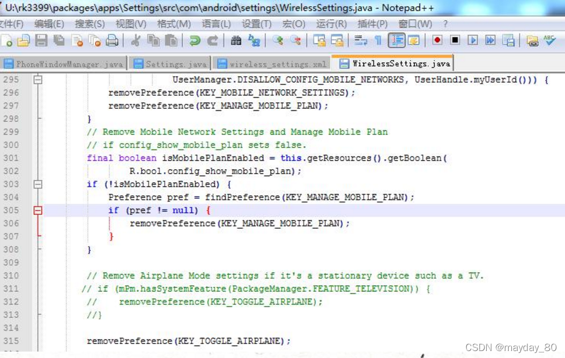
Task: Click "DISALLOW_CONFIG_MOBILE_NETWORKS" on line 295
Action: 321,80
